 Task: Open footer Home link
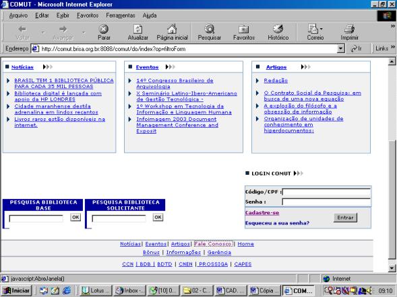click(x=245, y=244)
